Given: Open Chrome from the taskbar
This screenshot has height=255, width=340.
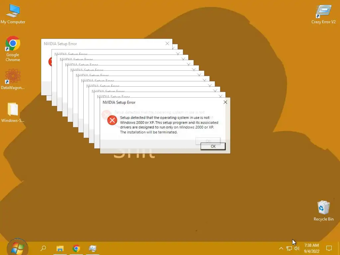Looking at the screenshot, I should pyautogui.click(x=76, y=248).
